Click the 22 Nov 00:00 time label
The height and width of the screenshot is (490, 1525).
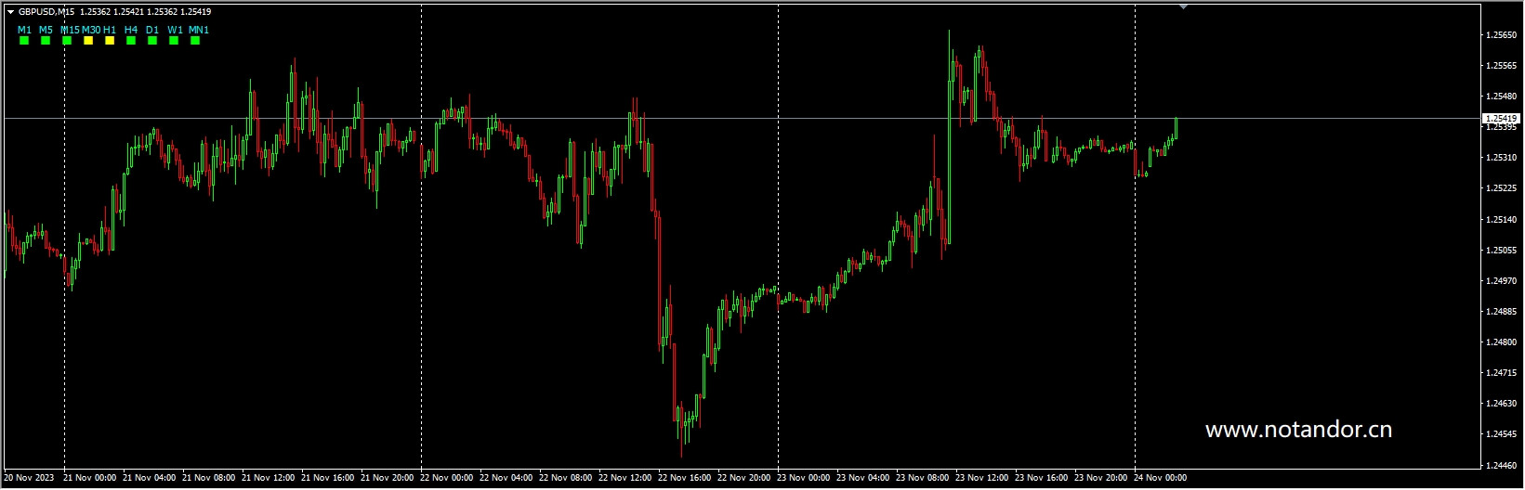[x=448, y=479]
